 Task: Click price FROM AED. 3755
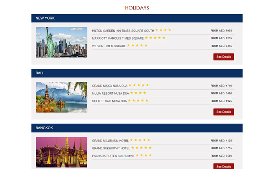[221, 148]
